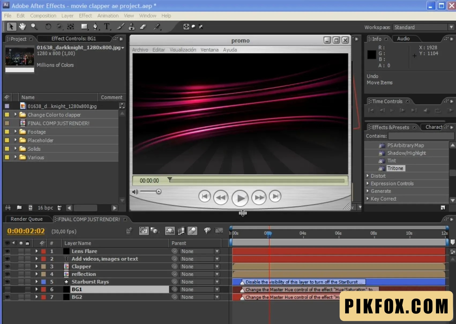456x324 pixels.
Task: Select the Rectangle mask tool
Action: point(84,27)
